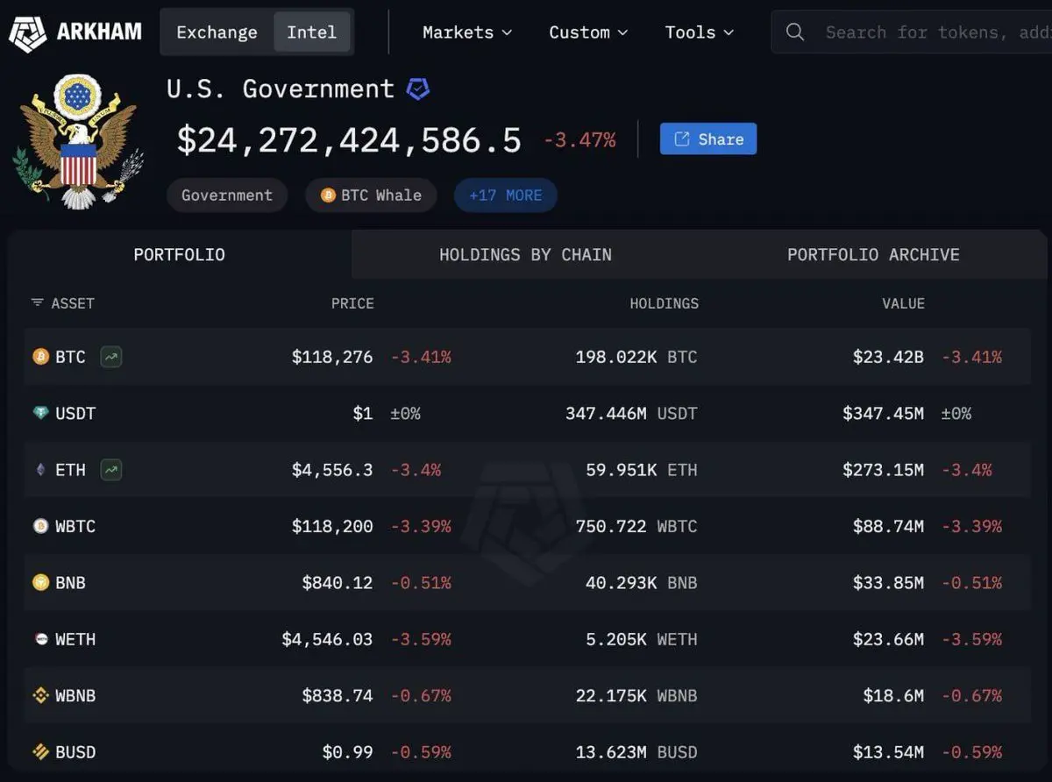Switch to Intel mode

[311, 32]
